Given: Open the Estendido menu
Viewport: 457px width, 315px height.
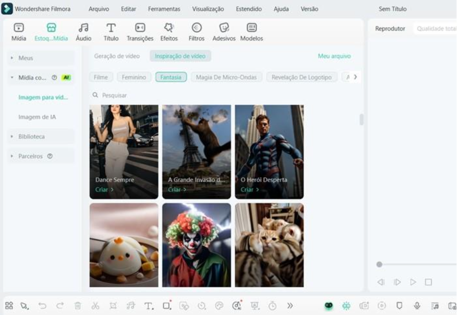Looking at the screenshot, I should coord(248,9).
